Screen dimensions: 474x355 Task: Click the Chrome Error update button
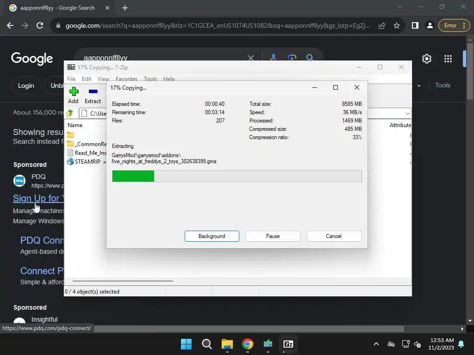click(x=454, y=26)
